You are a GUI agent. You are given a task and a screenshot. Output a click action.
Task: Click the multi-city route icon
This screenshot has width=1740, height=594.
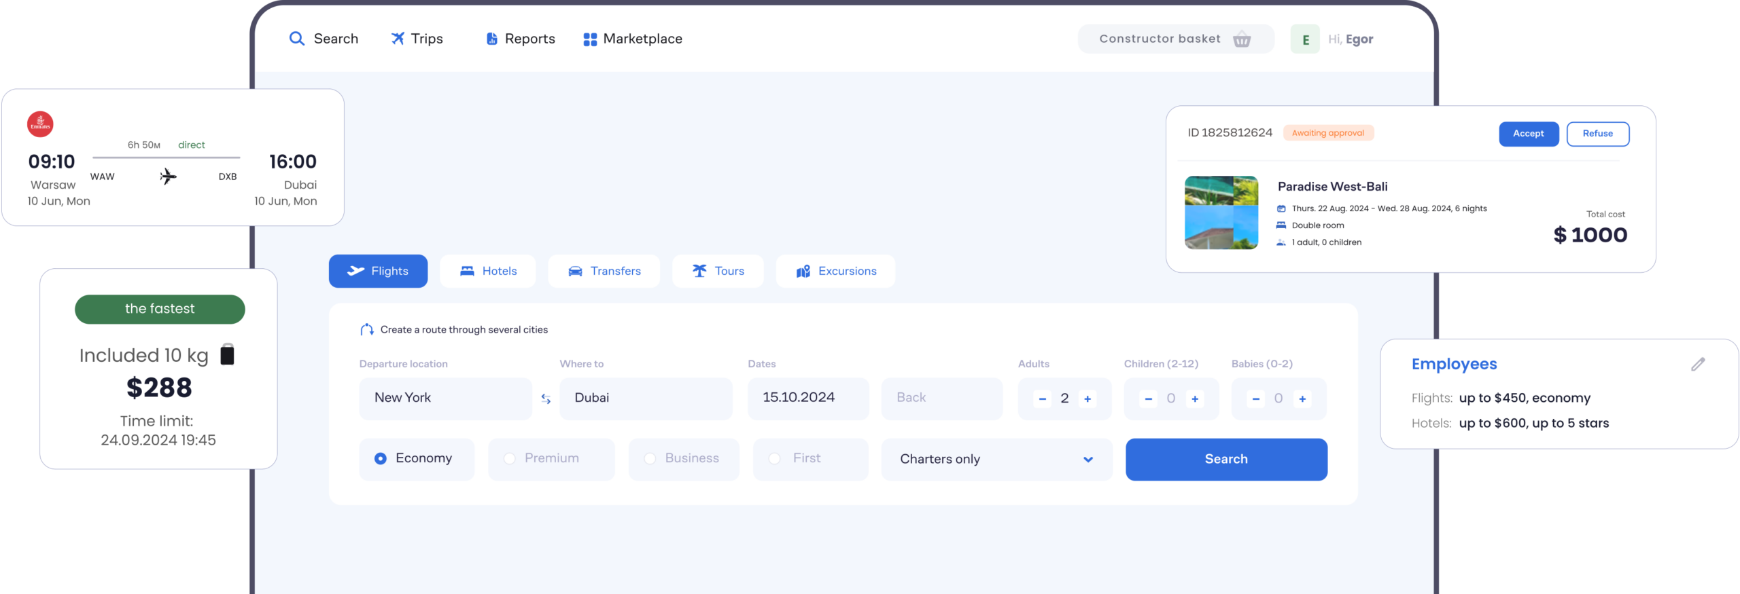coord(367,330)
